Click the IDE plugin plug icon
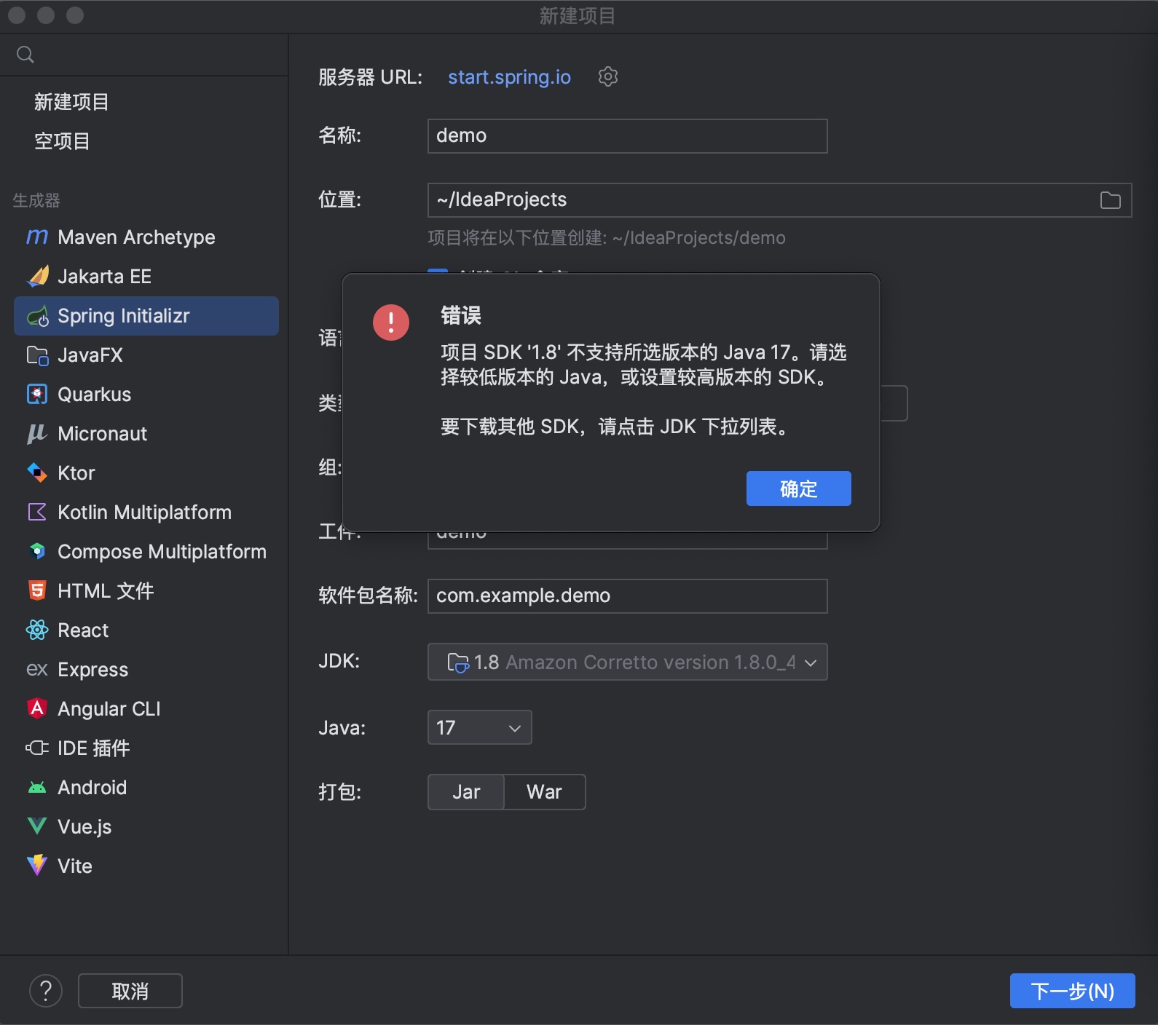The image size is (1158, 1025). [37, 748]
